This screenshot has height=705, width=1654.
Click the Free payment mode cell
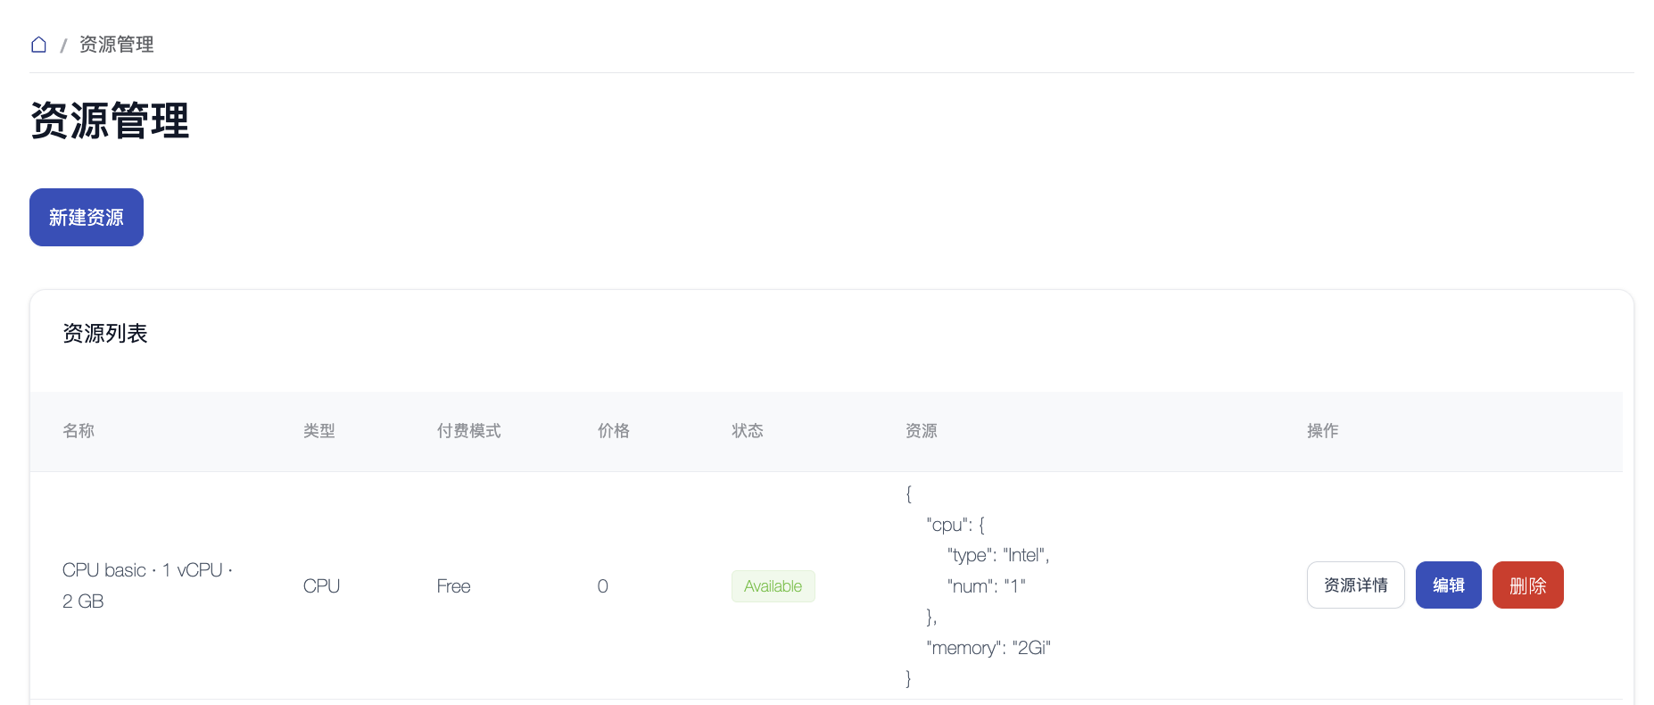pyautogui.click(x=453, y=586)
